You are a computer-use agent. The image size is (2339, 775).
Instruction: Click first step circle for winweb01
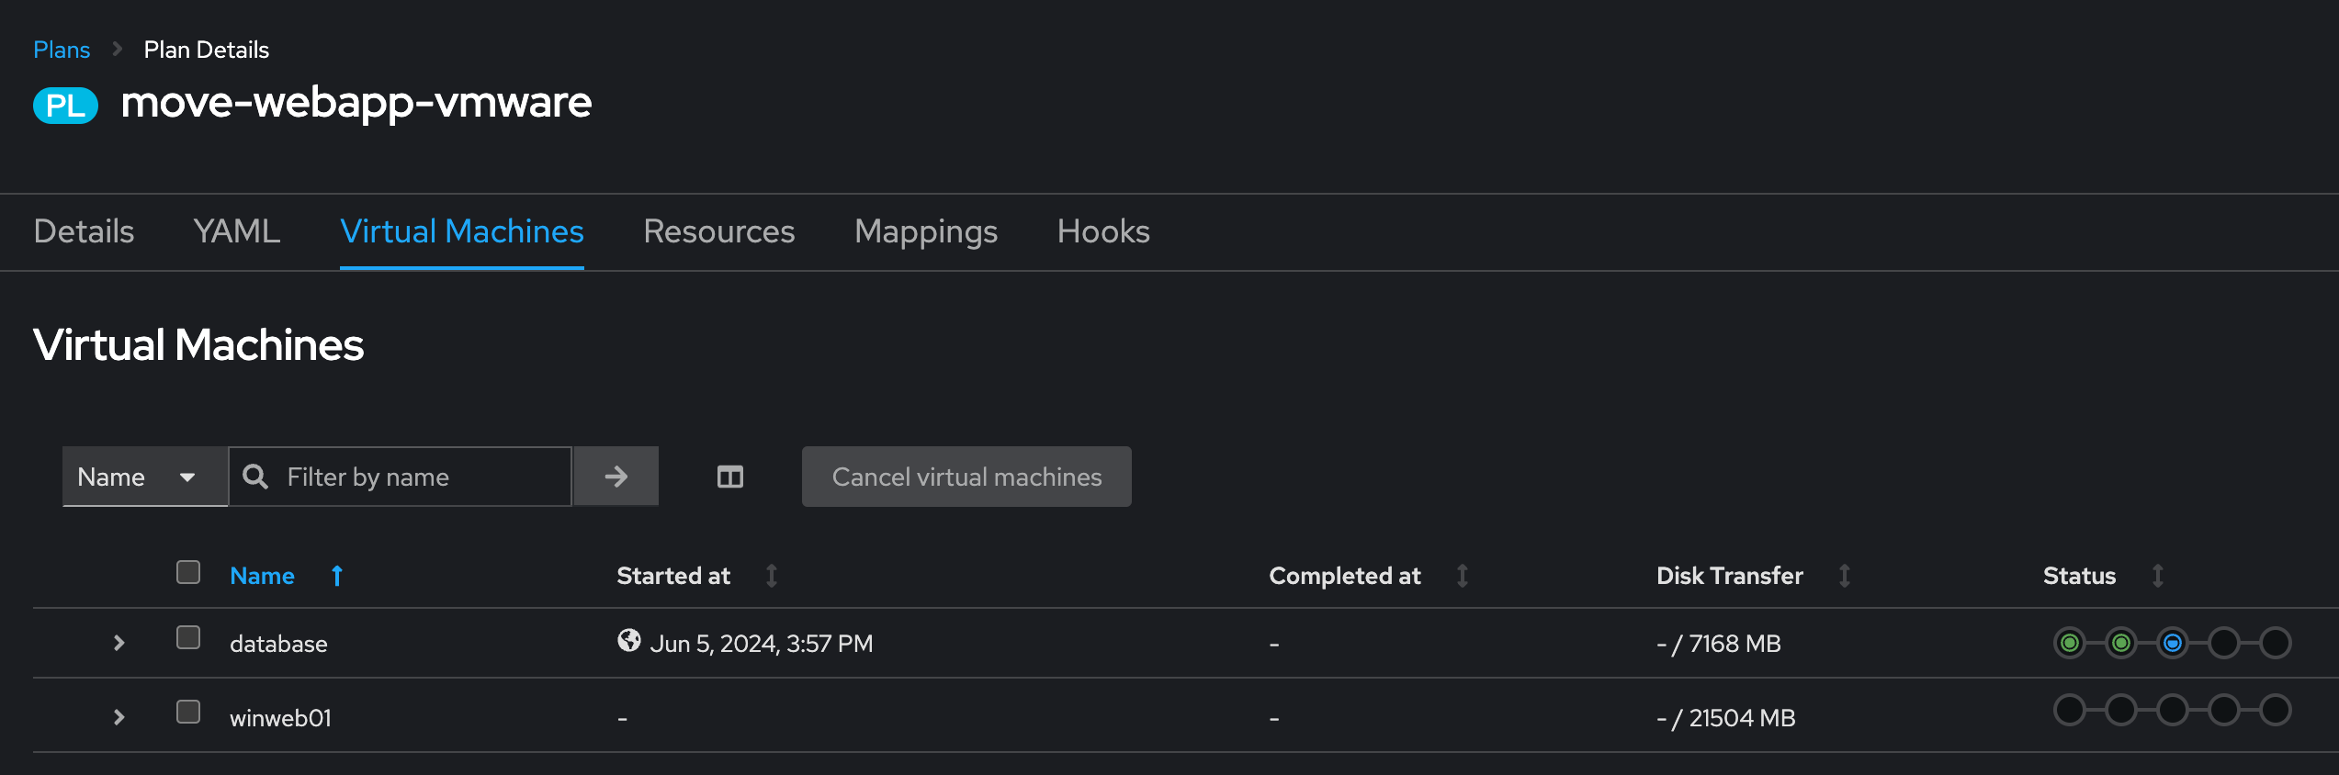click(2070, 710)
